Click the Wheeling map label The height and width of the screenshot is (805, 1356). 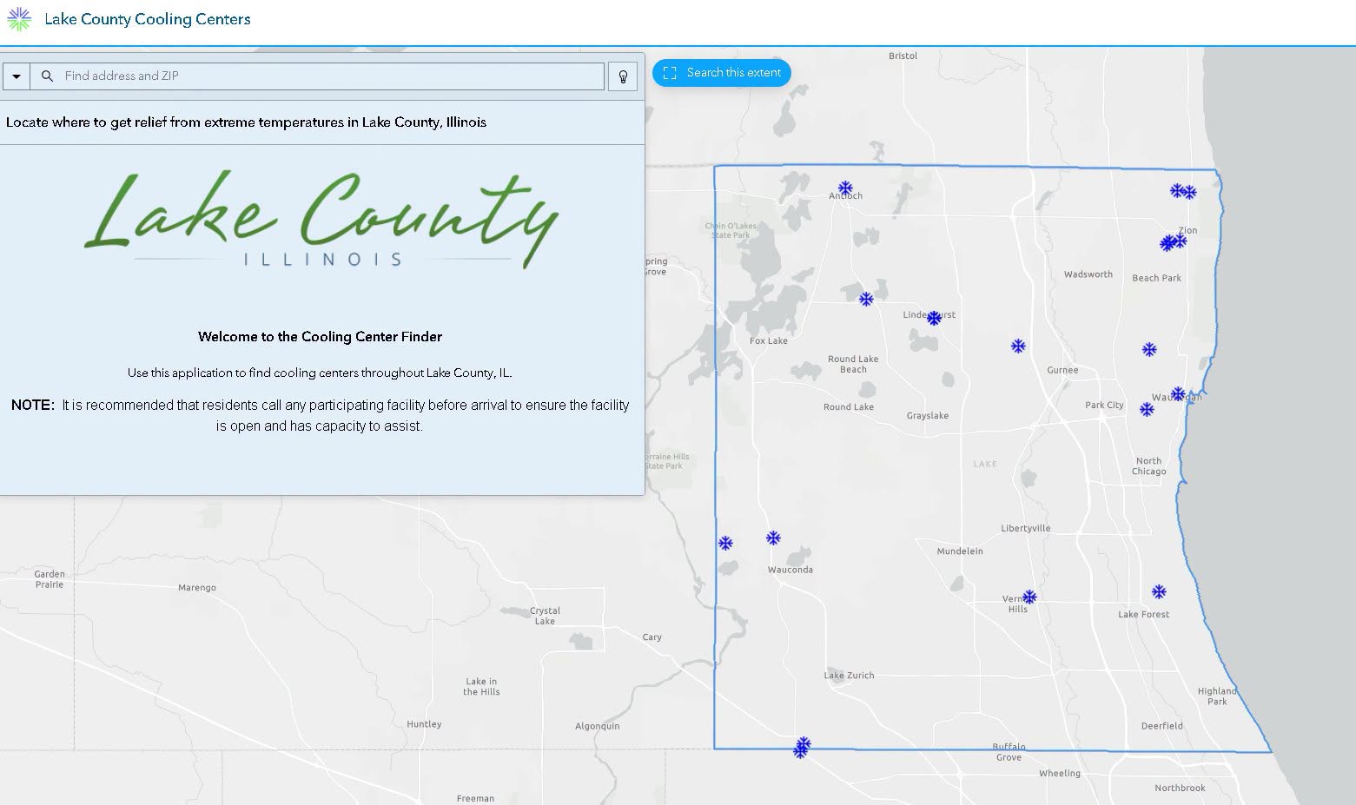pyautogui.click(x=1060, y=774)
